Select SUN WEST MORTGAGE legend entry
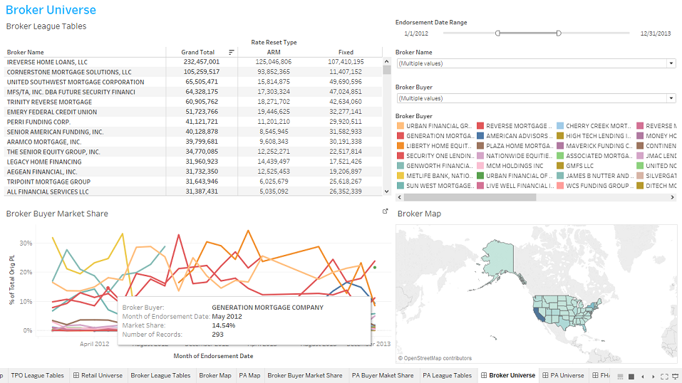 [435, 186]
